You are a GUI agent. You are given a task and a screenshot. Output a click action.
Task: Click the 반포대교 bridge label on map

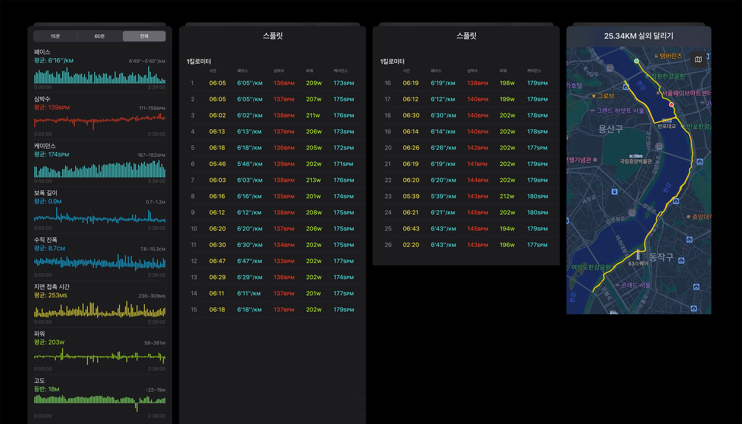point(666,126)
